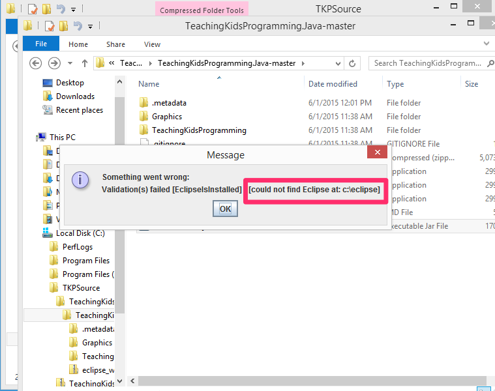495x391 pixels.
Task: Select Local Disk (C:) in navigation tree
Action: pyautogui.click(x=80, y=233)
